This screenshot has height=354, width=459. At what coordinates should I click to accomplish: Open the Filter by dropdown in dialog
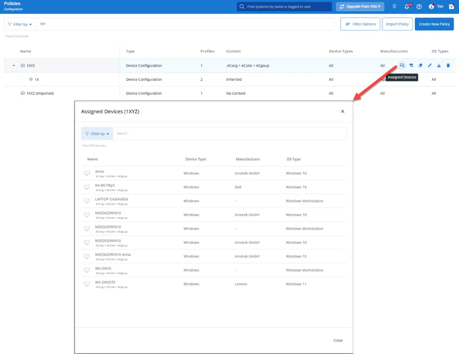[97, 134]
